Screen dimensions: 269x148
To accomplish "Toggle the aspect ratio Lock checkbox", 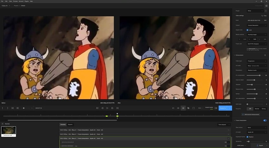I will click(x=247, y=30).
